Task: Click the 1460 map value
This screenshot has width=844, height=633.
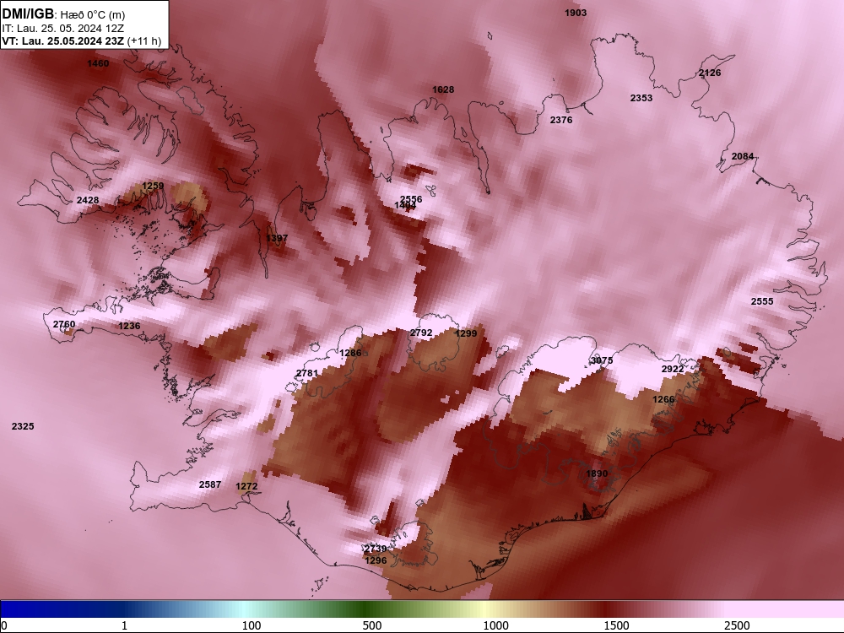Action: pyautogui.click(x=98, y=63)
